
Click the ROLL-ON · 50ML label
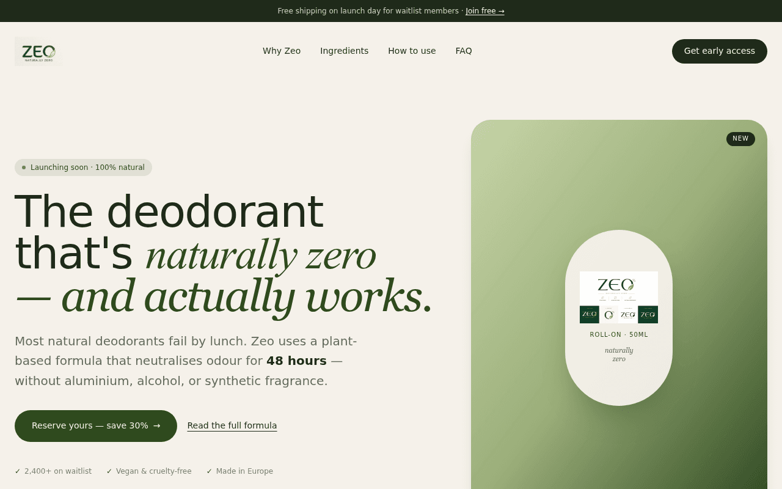point(619,335)
